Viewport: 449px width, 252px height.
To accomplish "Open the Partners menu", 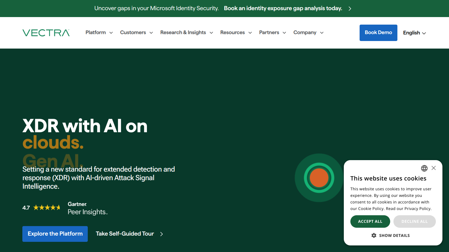I will click(x=269, y=32).
